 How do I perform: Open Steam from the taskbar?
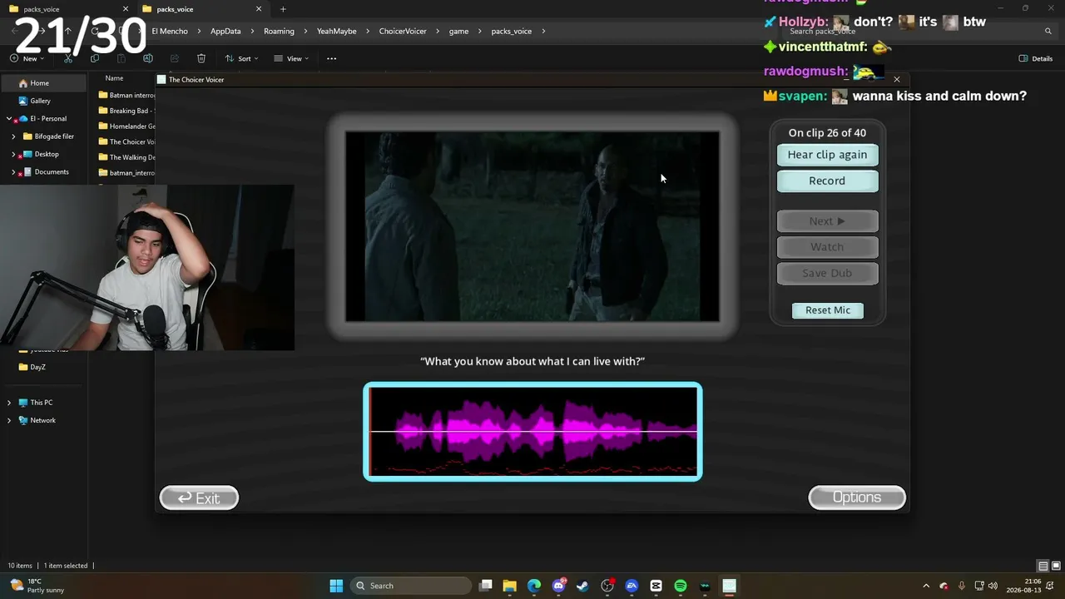click(x=582, y=586)
